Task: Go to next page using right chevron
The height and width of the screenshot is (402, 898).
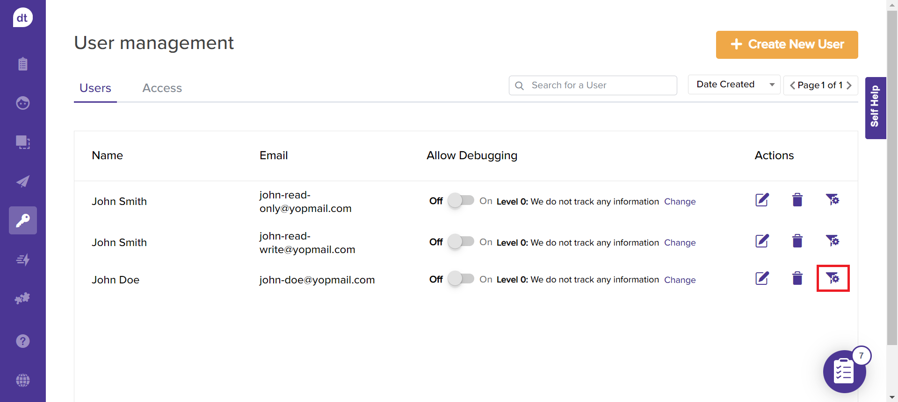Action: [x=849, y=85]
